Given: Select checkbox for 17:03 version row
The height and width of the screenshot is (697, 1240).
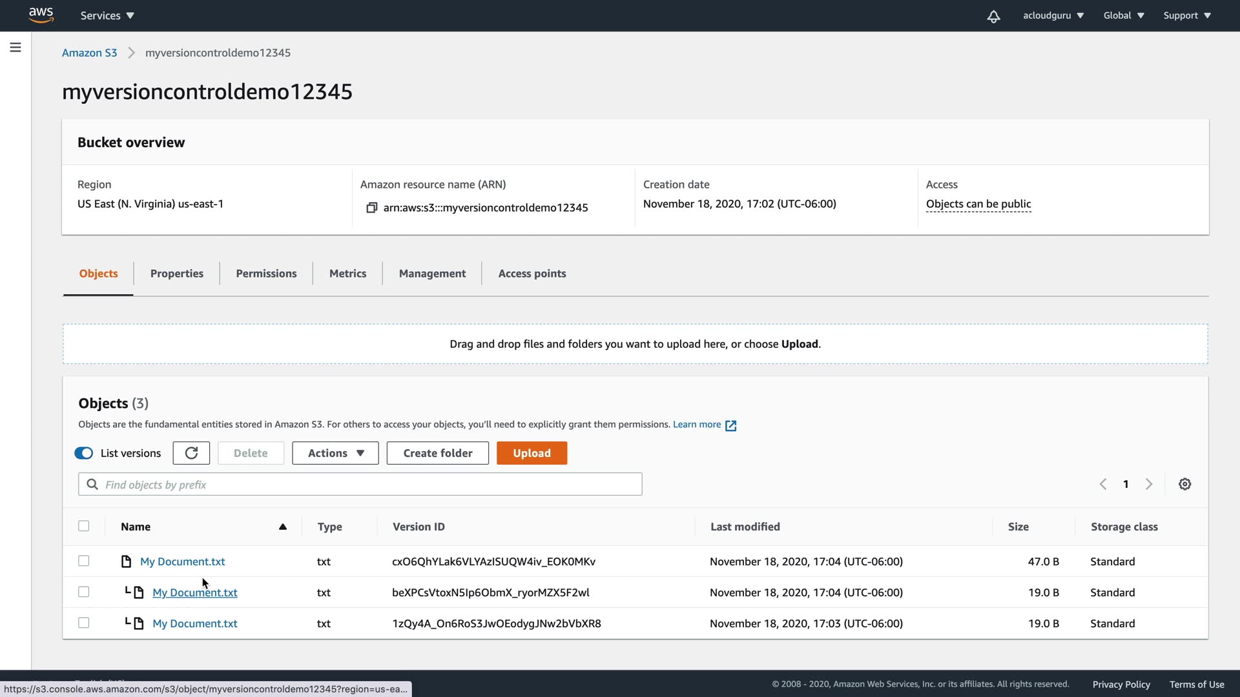Looking at the screenshot, I should [x=84, y=623].
